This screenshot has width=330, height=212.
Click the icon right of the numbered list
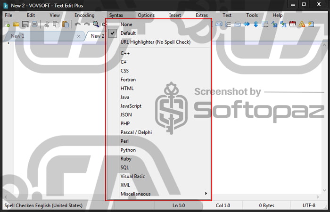tap(238, 24)
